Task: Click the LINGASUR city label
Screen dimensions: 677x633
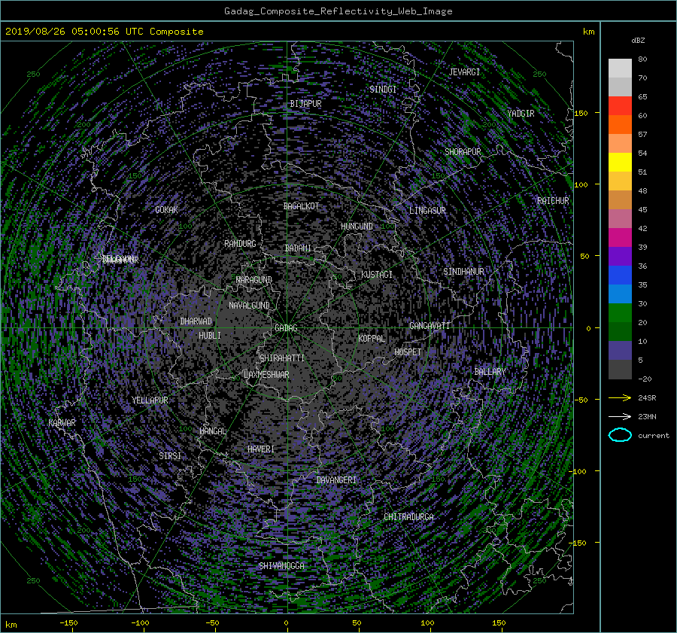Action: pos(427,211)
